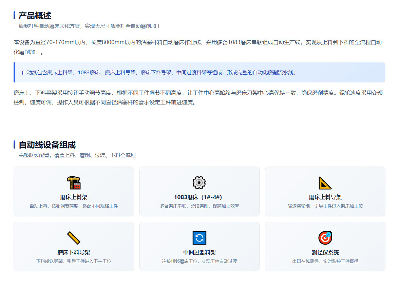The width and height of the screenshot is (399, 289).
Task: Click the straight ruler icon for 磨床下料导架
Action: click(x=74, y=238)
